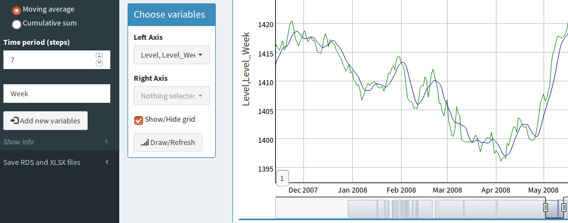Click the chevron icon beside Show info
The image size is (568, 223).
(x=106, y=142)
